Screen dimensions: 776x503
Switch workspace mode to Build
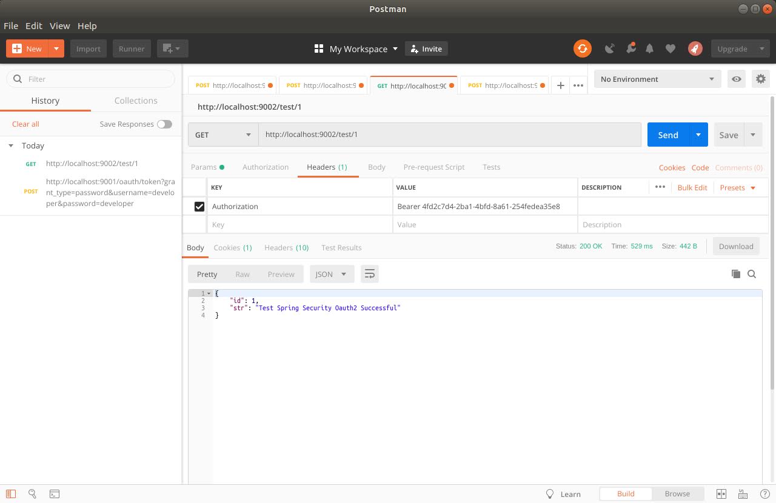[626, 494]
